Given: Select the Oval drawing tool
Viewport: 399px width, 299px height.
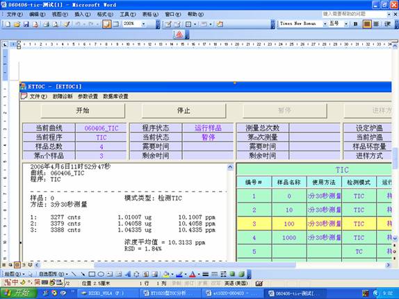Looking at the screenshot, I should point(101,274).
